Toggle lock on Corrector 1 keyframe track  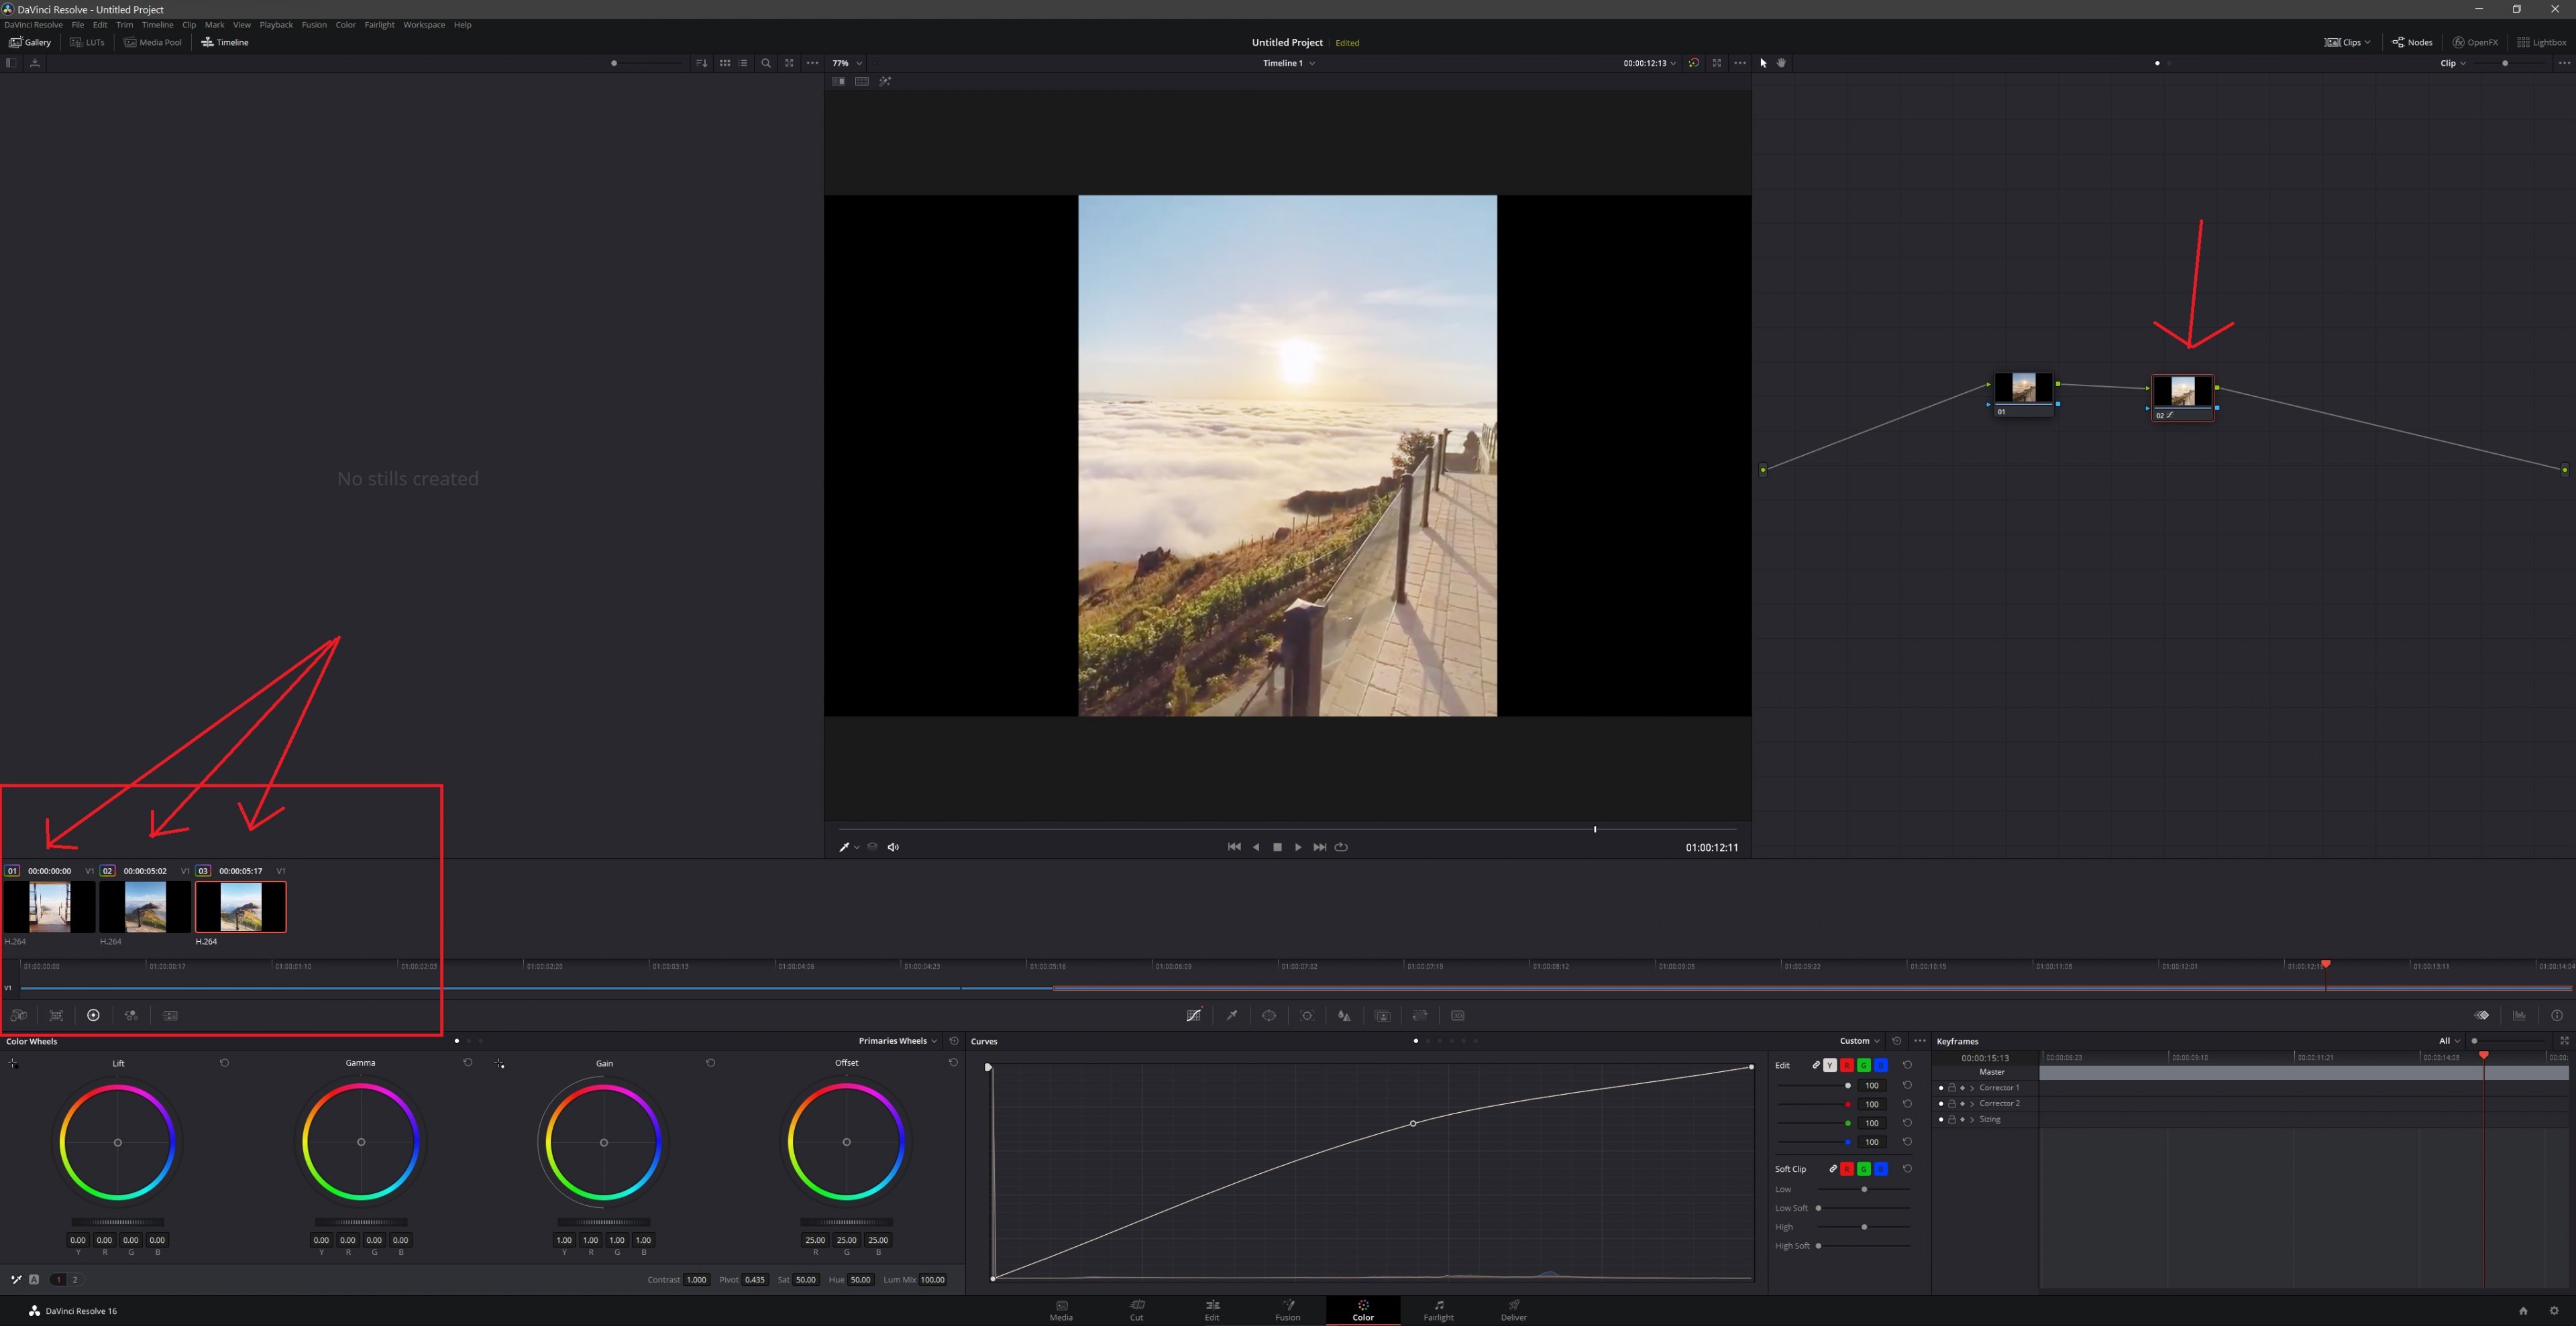1952,1088
